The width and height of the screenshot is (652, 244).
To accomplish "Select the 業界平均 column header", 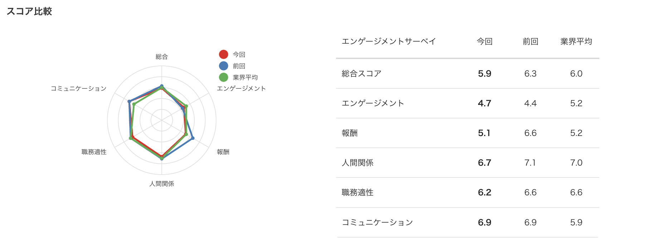I will click(576, 42).
